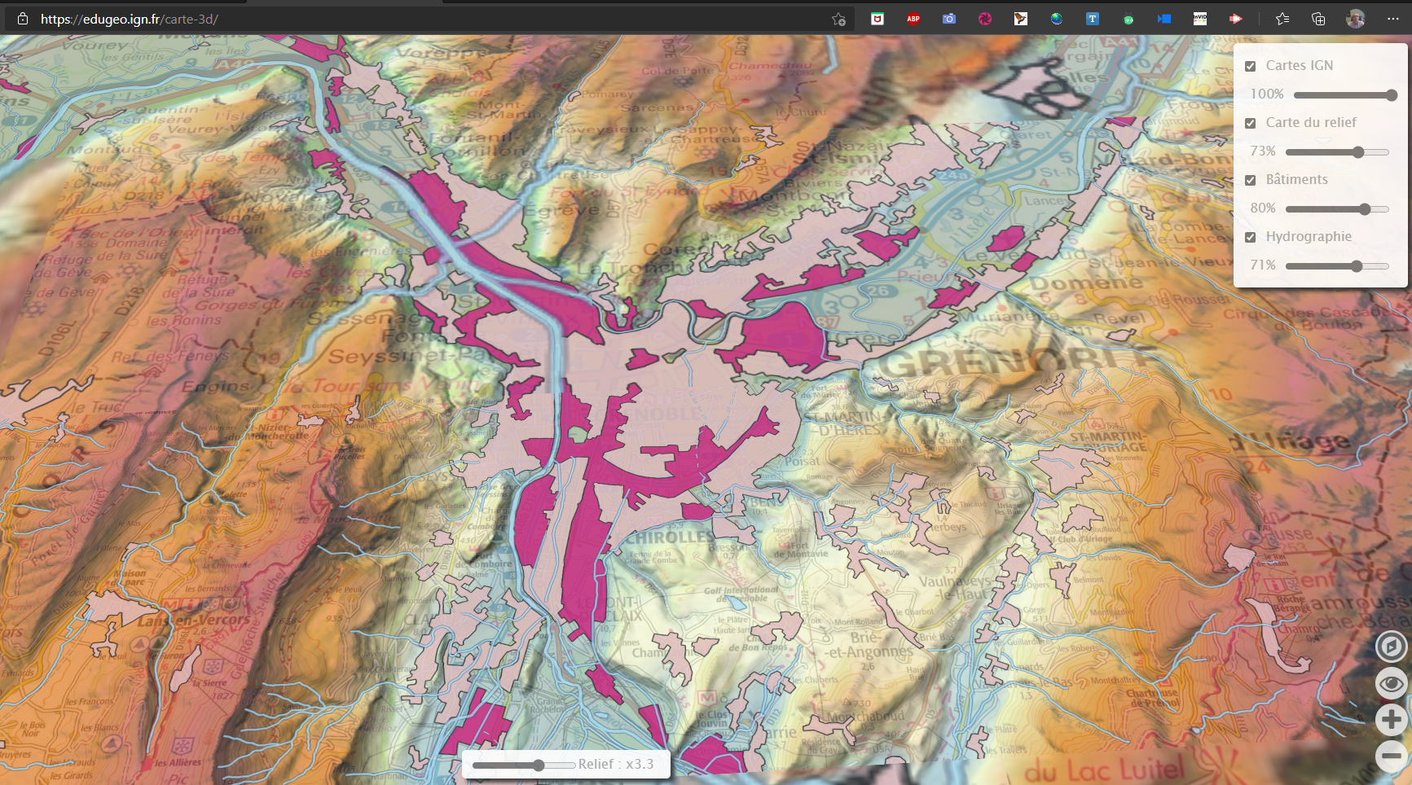Click the eye view icon on the map
This screenshot has height=785, width=1412.
pyautogui.click(x=1390, y=683)
